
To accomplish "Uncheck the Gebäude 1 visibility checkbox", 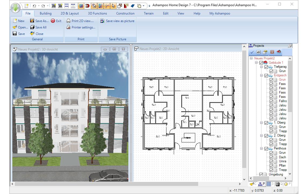I will click(x=261, y=63).
